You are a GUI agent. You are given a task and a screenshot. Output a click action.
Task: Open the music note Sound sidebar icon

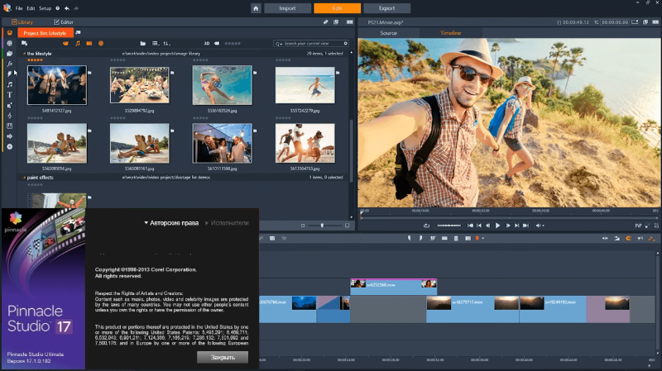click(9, 84)
